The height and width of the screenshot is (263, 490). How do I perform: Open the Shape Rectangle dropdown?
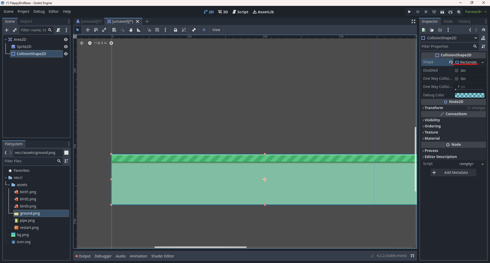pos(482,62)
